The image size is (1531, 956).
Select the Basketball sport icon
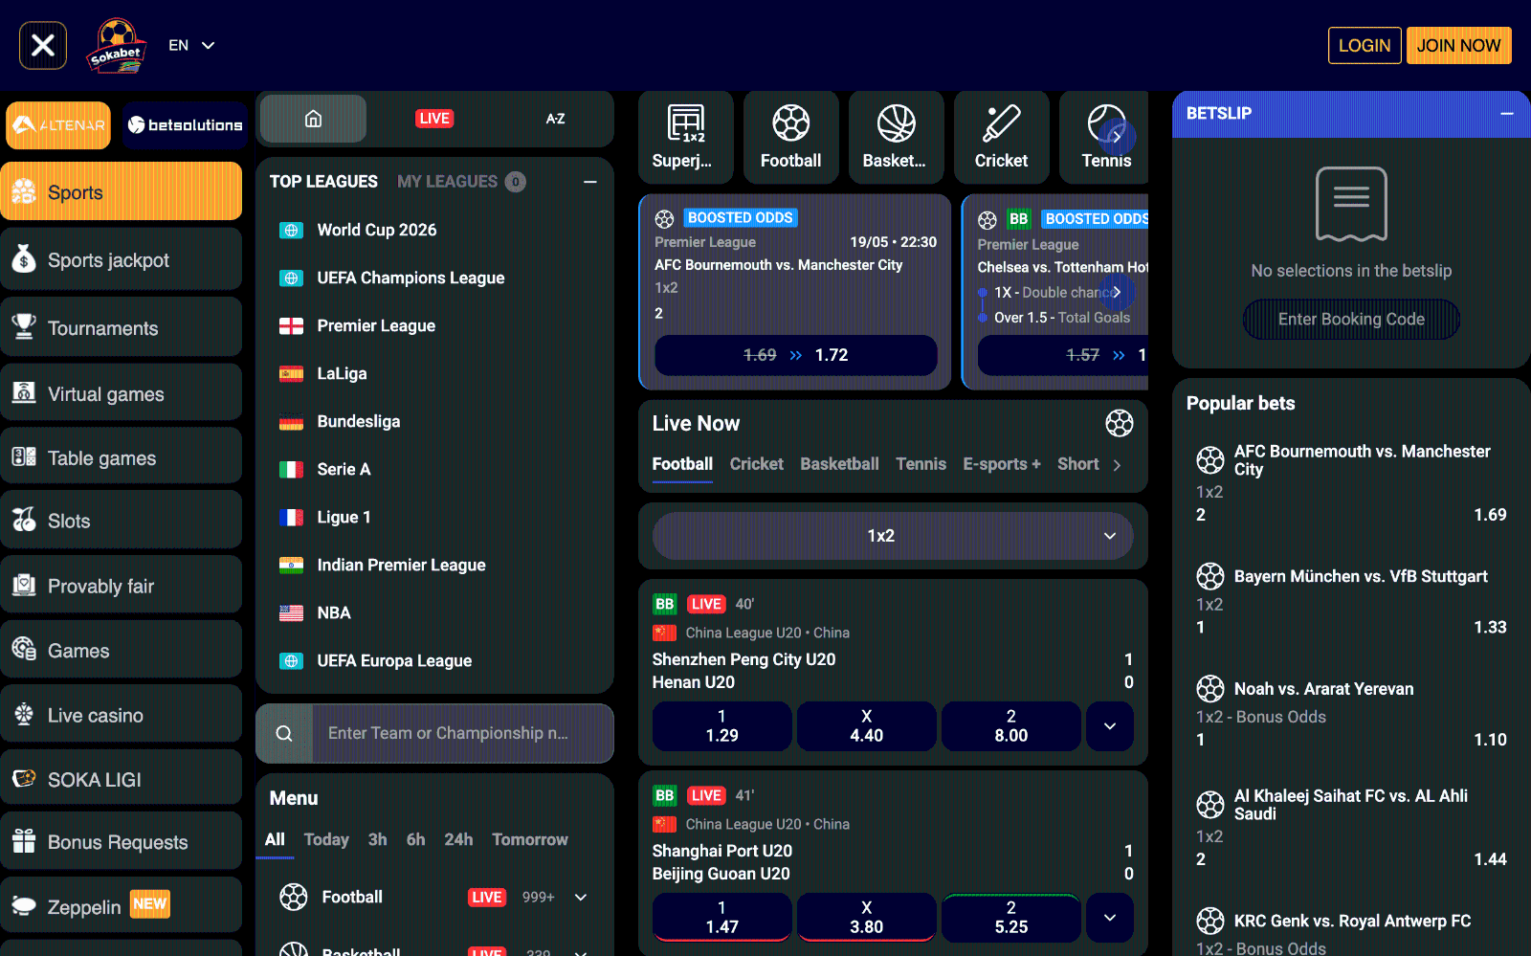click(x=897, y=136)
